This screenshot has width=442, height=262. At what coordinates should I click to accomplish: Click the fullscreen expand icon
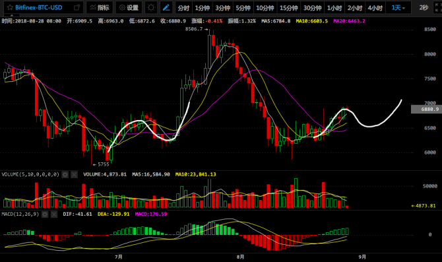pos(438,8)
